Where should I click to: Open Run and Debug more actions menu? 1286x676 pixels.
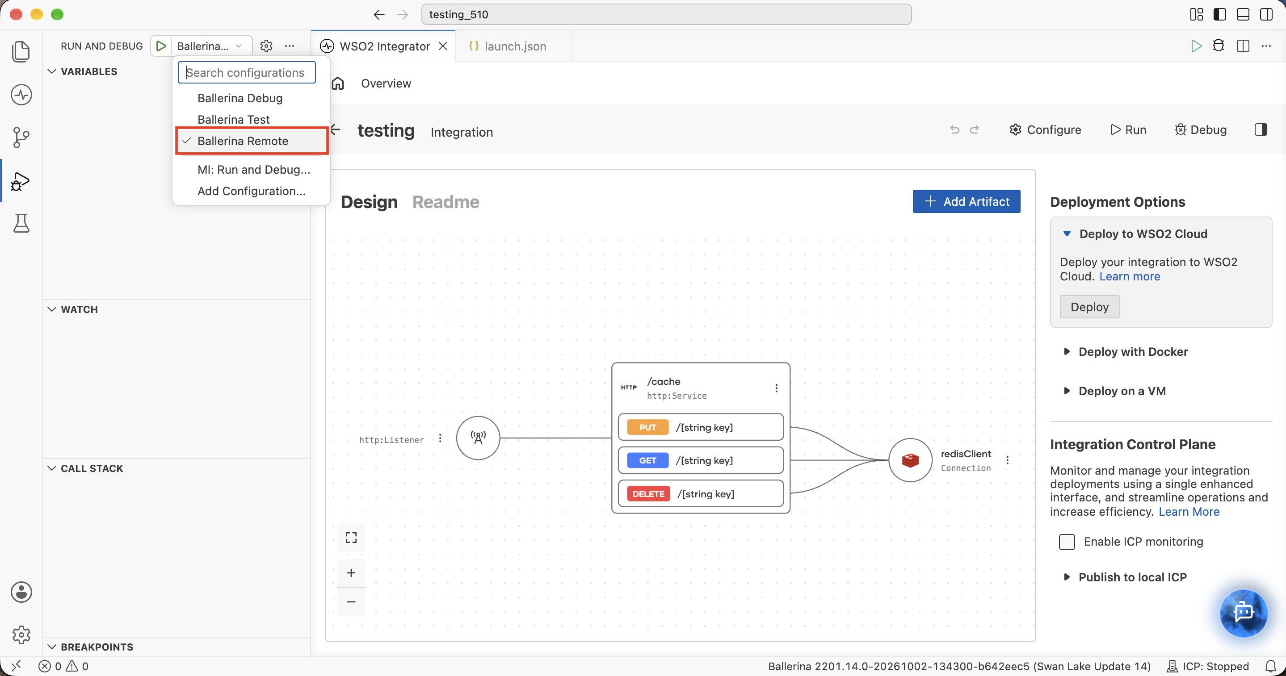tap(290, 46)
